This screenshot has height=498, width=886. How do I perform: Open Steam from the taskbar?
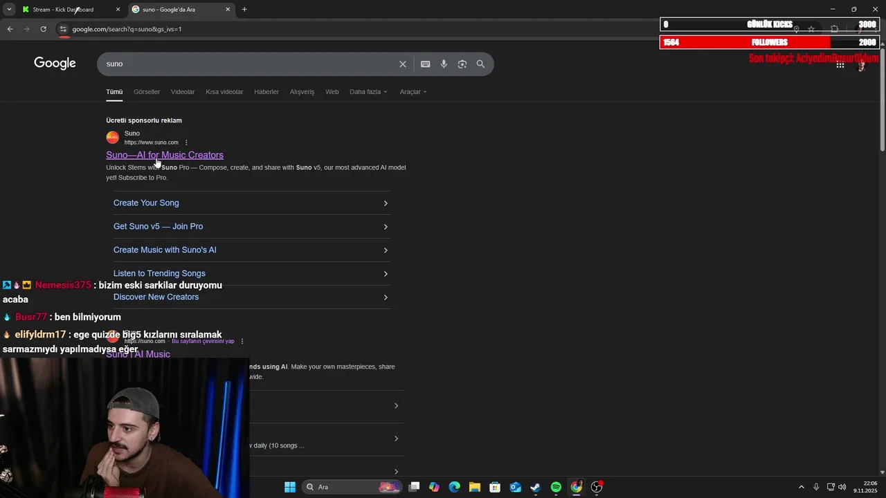pos(535,487)
